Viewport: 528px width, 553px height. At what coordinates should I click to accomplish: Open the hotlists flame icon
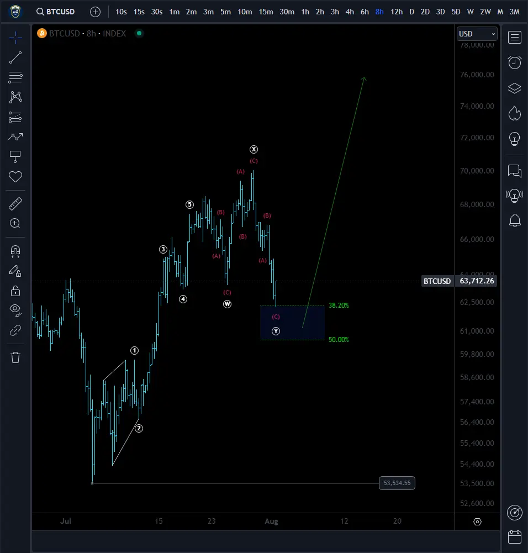(x=515, y=113)
